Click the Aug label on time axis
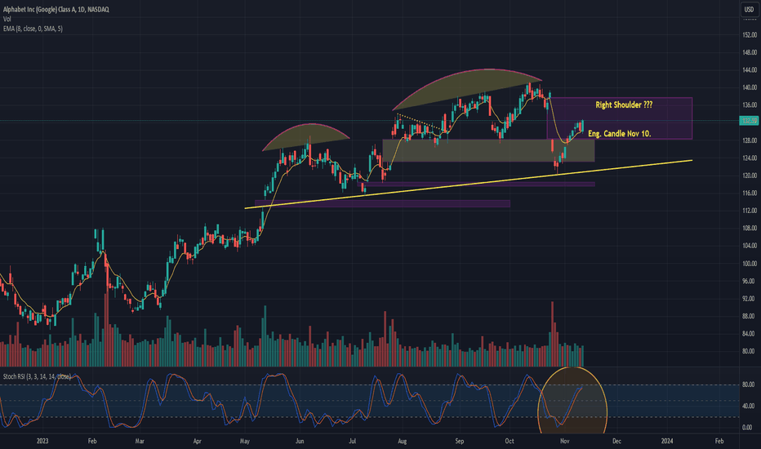 pyautogui.click(x=402, y=441)
